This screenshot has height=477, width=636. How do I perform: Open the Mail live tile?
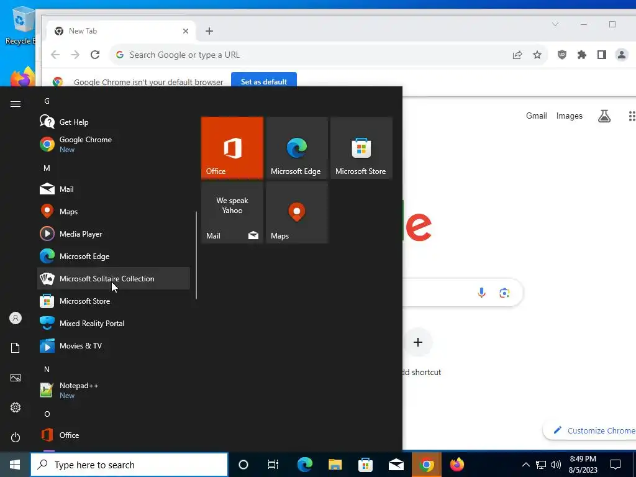(232, 212)
